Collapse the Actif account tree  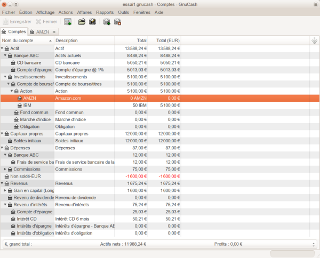pyautogui.click(x=2, y=49)
